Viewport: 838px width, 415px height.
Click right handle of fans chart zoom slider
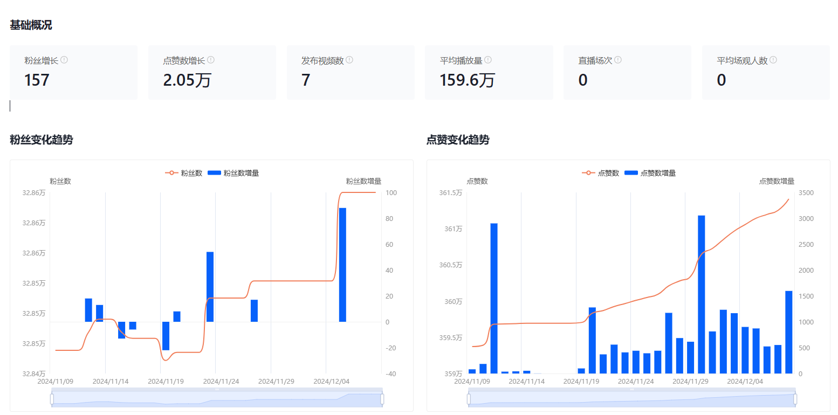tap(382, 399)
